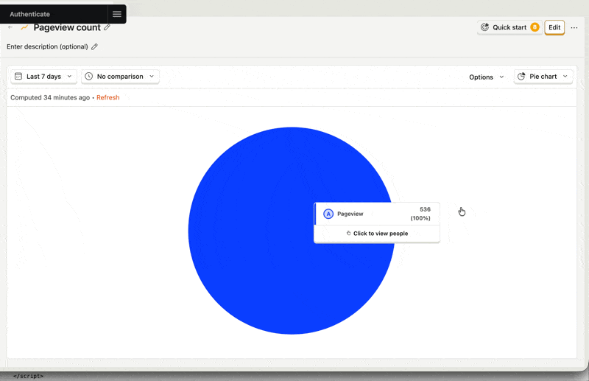Open the No comparison dropdown
Image resolution: width=589 pixels, height=381 pixels.
point(120,77)
